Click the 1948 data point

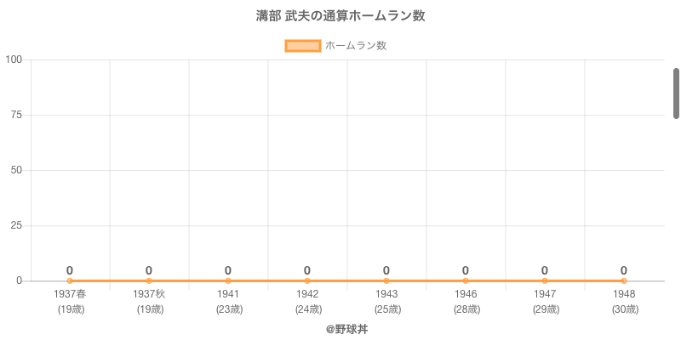coord(624,280)
